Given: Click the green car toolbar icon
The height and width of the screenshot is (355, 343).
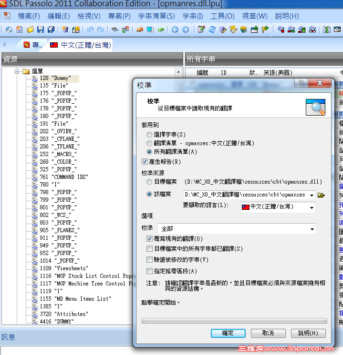Looking at the screenshot, I should click(x=161, y=30).
